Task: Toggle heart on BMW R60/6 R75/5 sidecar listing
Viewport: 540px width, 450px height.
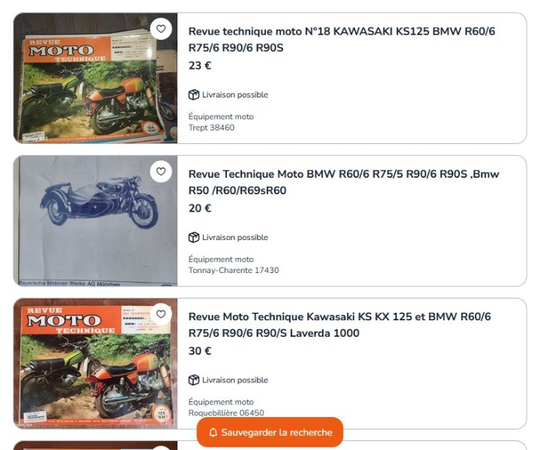Action: (161, 172)
